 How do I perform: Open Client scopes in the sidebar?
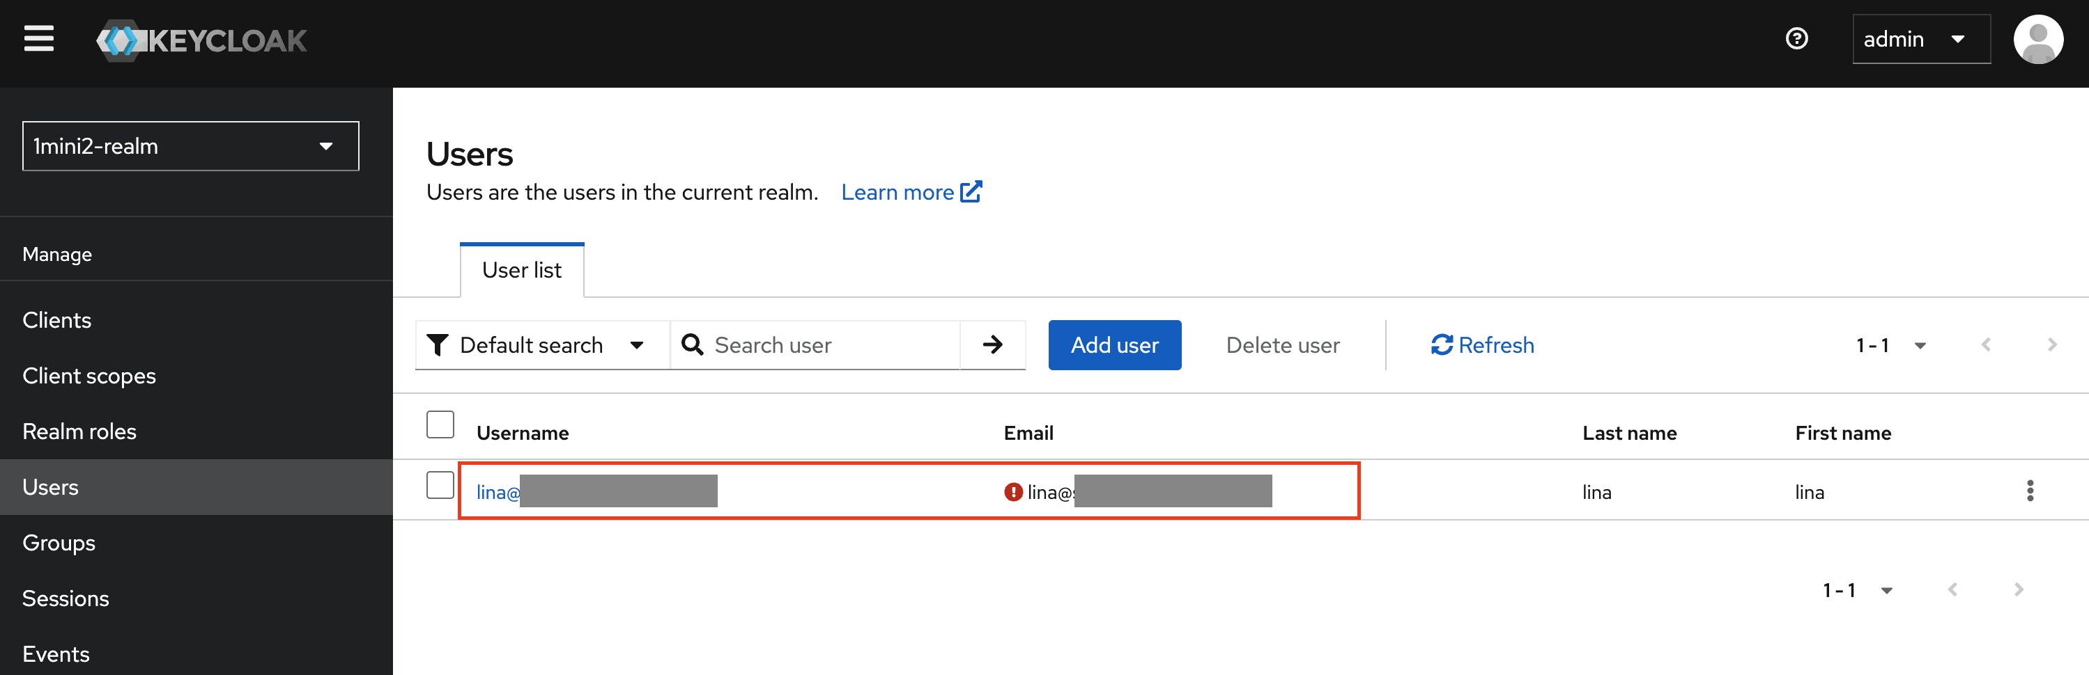[196, 376]
